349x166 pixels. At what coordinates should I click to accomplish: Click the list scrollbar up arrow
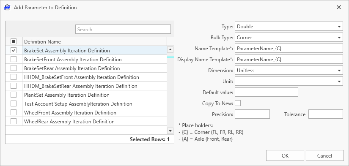coord(170,50)
